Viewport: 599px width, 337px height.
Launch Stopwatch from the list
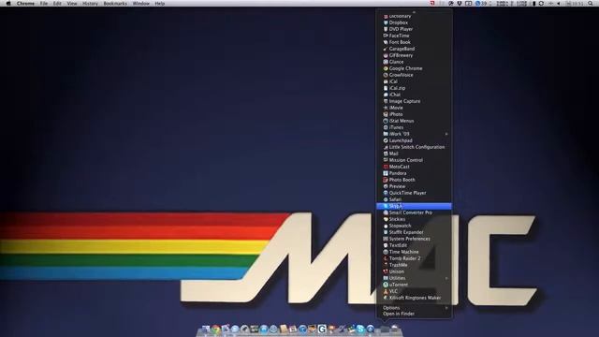(414, 226)
